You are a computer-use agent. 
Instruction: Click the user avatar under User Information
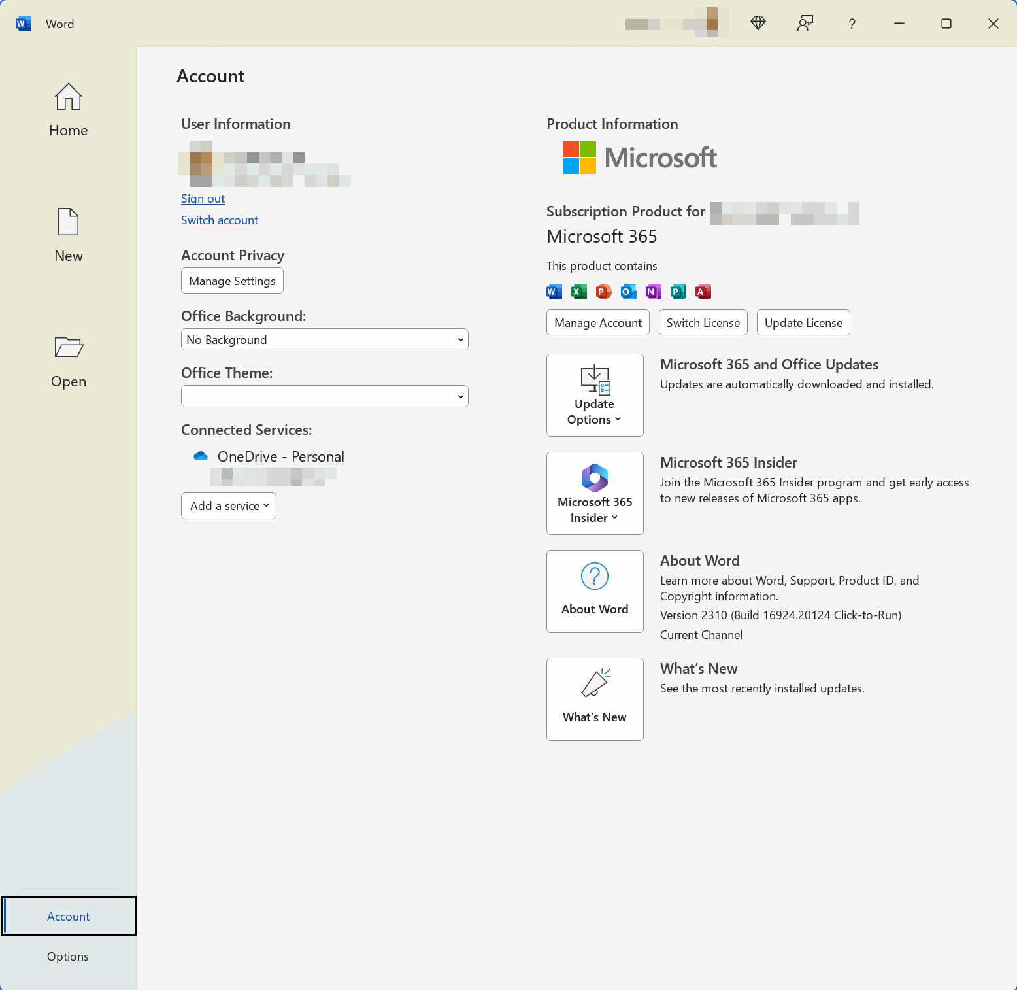tap(201, 163)
